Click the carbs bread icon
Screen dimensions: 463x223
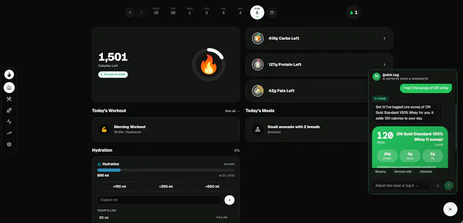click(258, 38)
